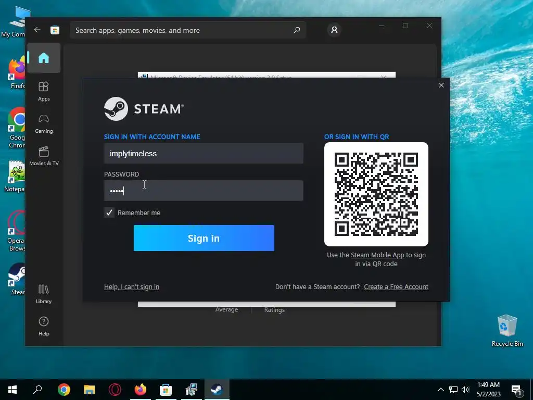The image size is (533, 400).
Task: Open Movies & TV in Microsoft Store sidebar
Action: coord(44,156)
